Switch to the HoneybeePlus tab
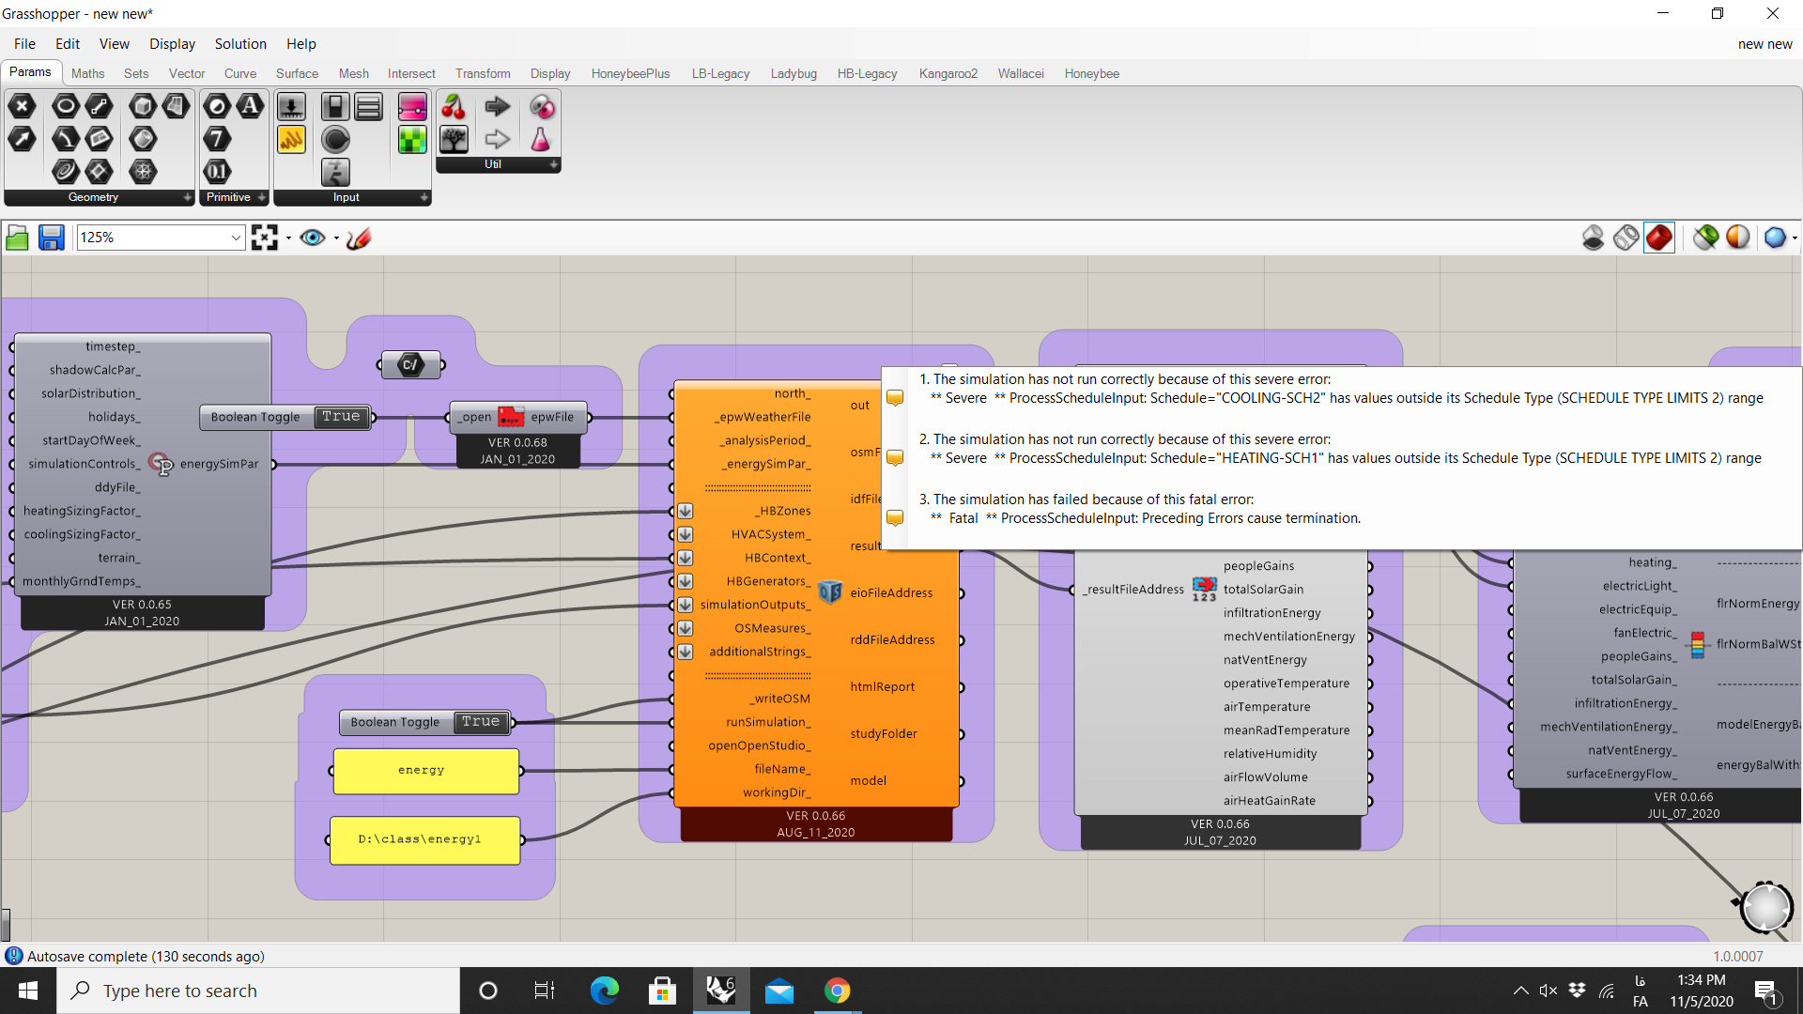 point(630,73)
